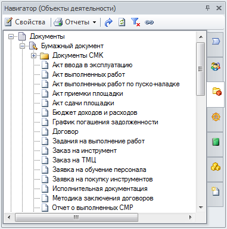227x229 pixels.
Task: Collapse the Бумажный документ node
Action: coord(23,46)
